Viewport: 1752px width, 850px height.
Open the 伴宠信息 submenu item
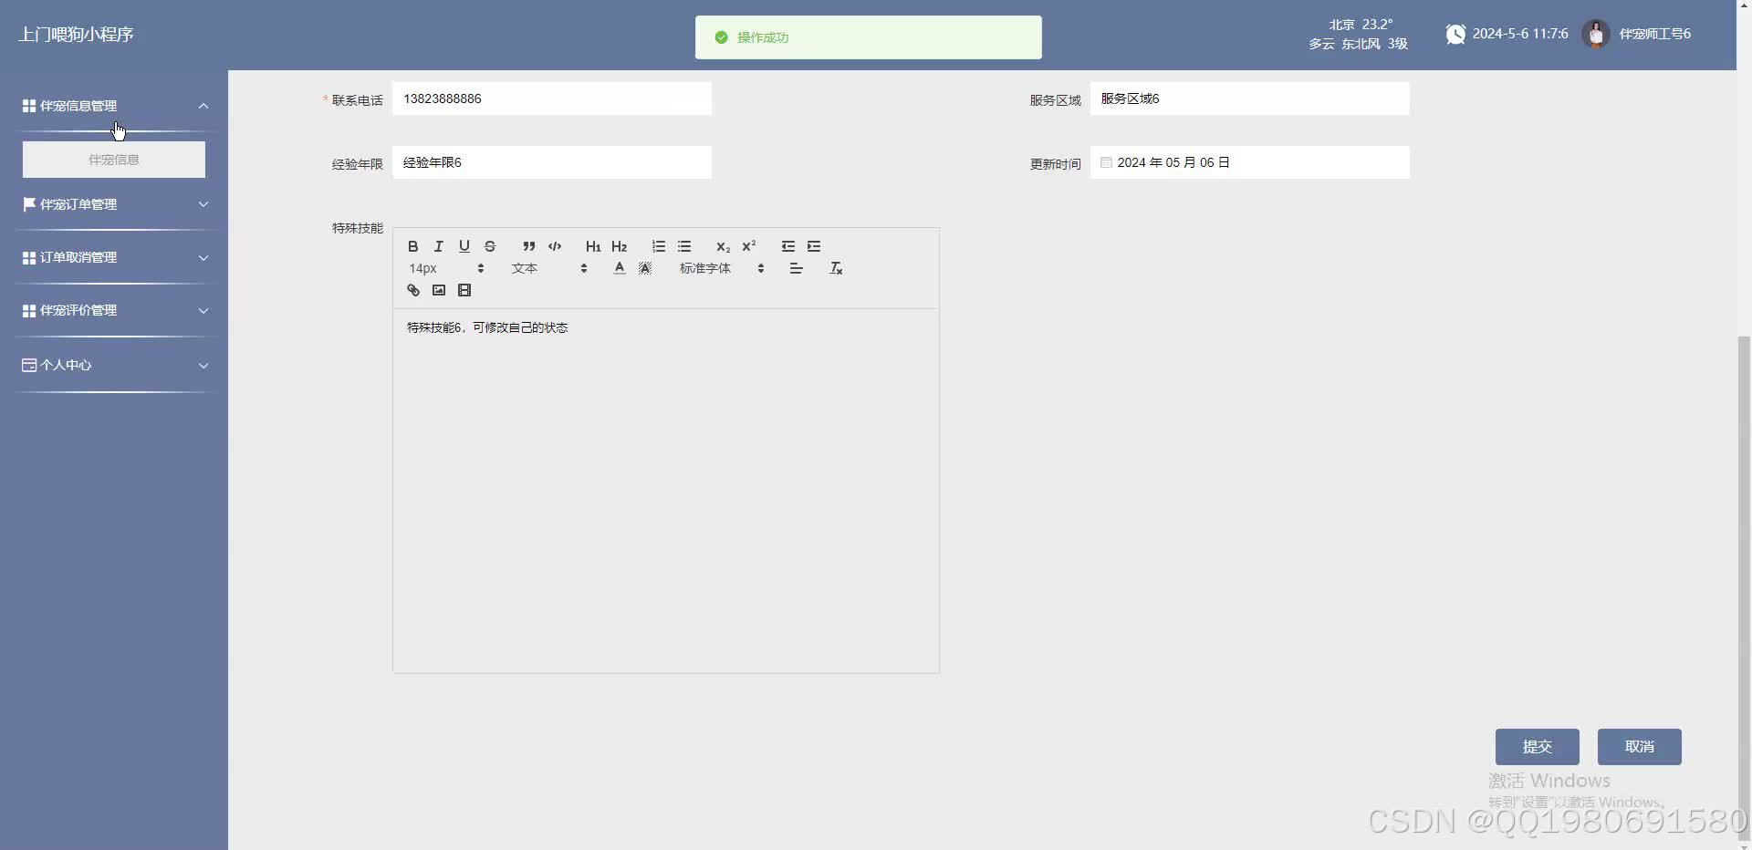pos(114,160)
